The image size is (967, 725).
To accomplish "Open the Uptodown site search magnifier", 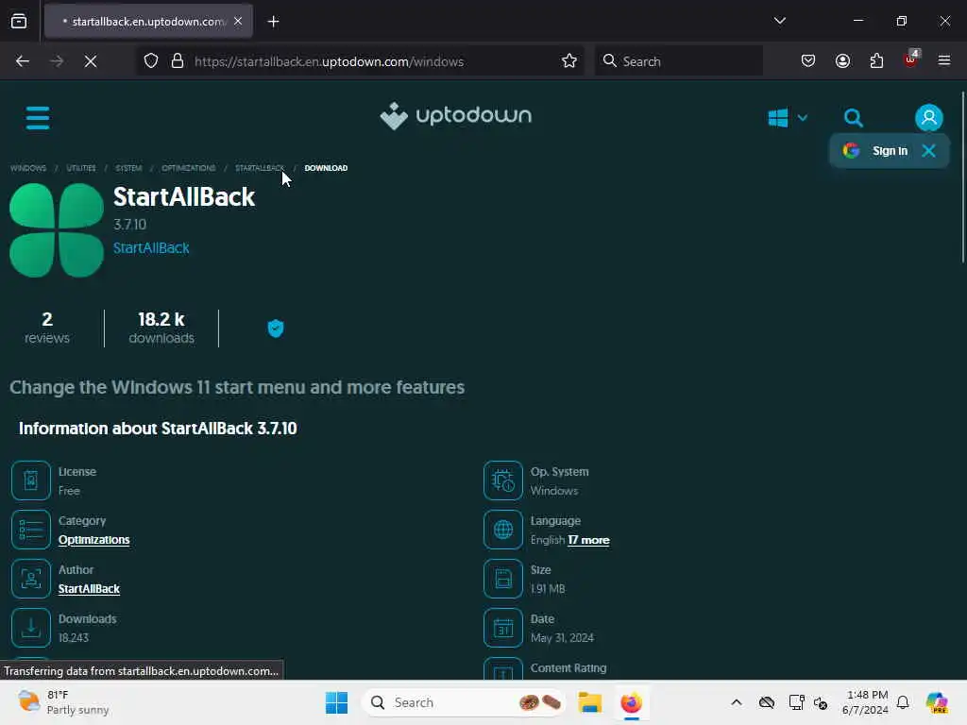I will 854,117.
